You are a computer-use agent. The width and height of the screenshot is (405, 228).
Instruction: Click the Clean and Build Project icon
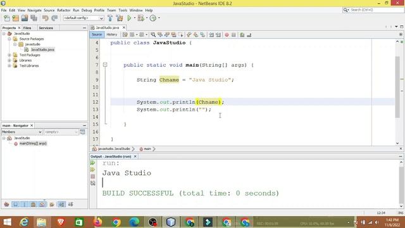[120, 18]
